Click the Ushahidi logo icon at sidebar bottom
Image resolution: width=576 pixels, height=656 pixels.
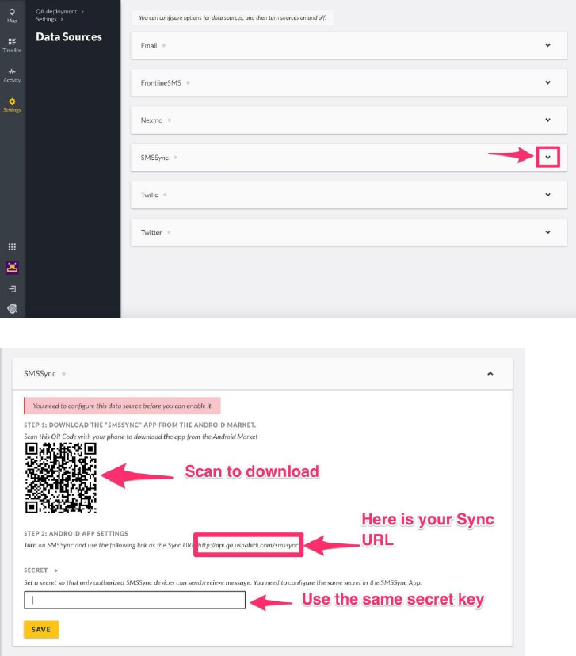coord(12,309)
